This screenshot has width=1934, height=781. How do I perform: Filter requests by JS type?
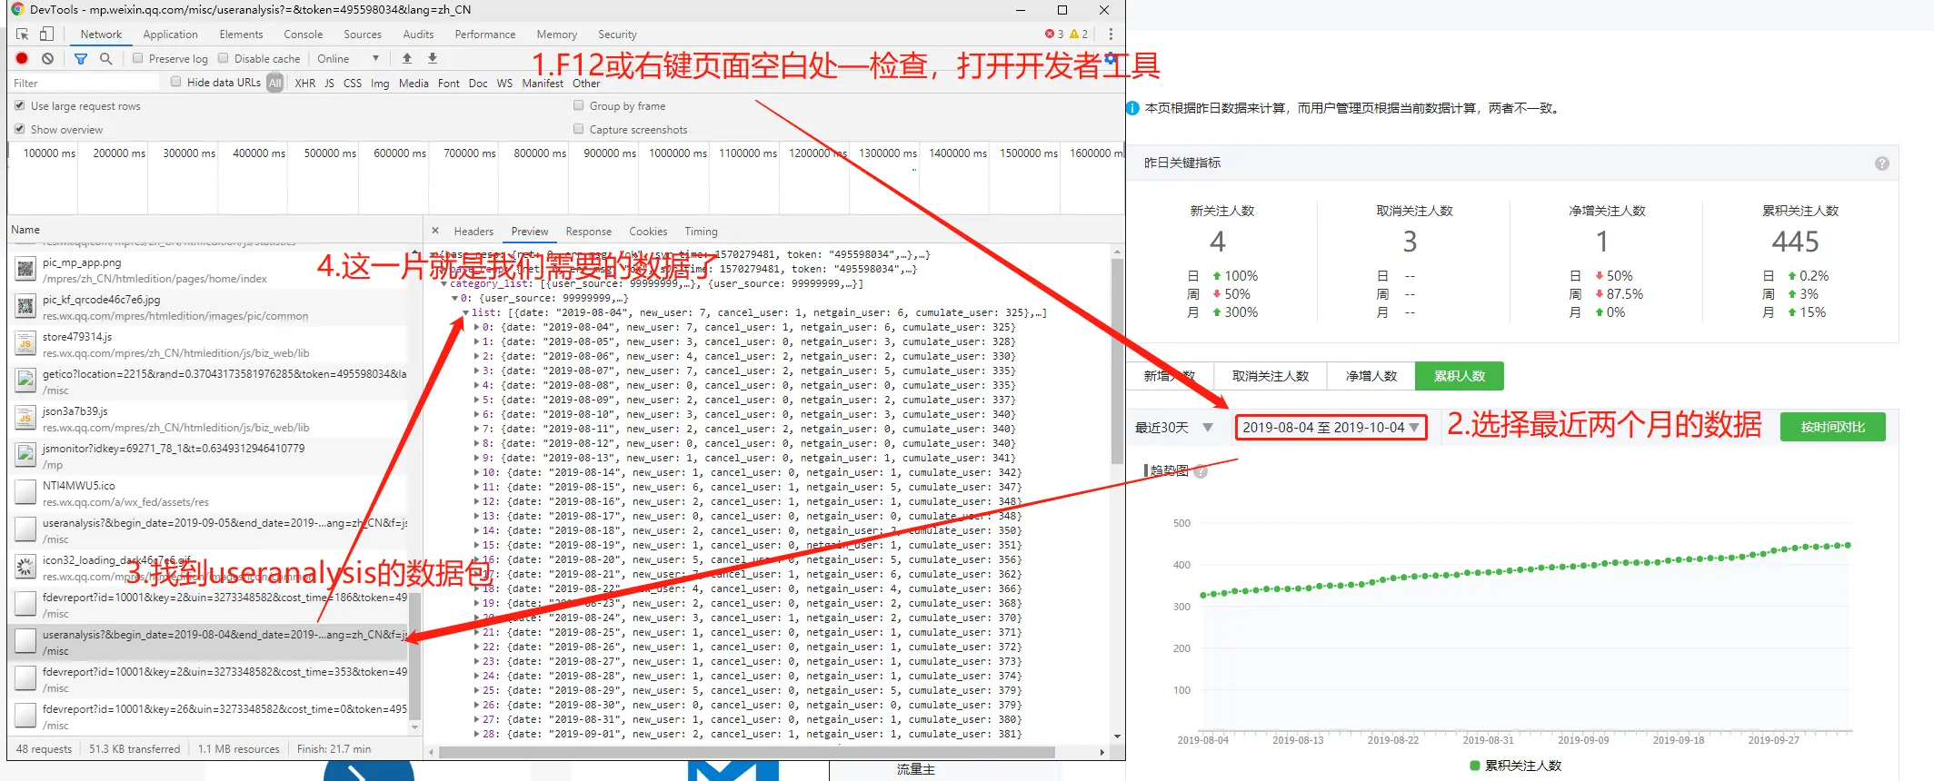click(329, 83)
